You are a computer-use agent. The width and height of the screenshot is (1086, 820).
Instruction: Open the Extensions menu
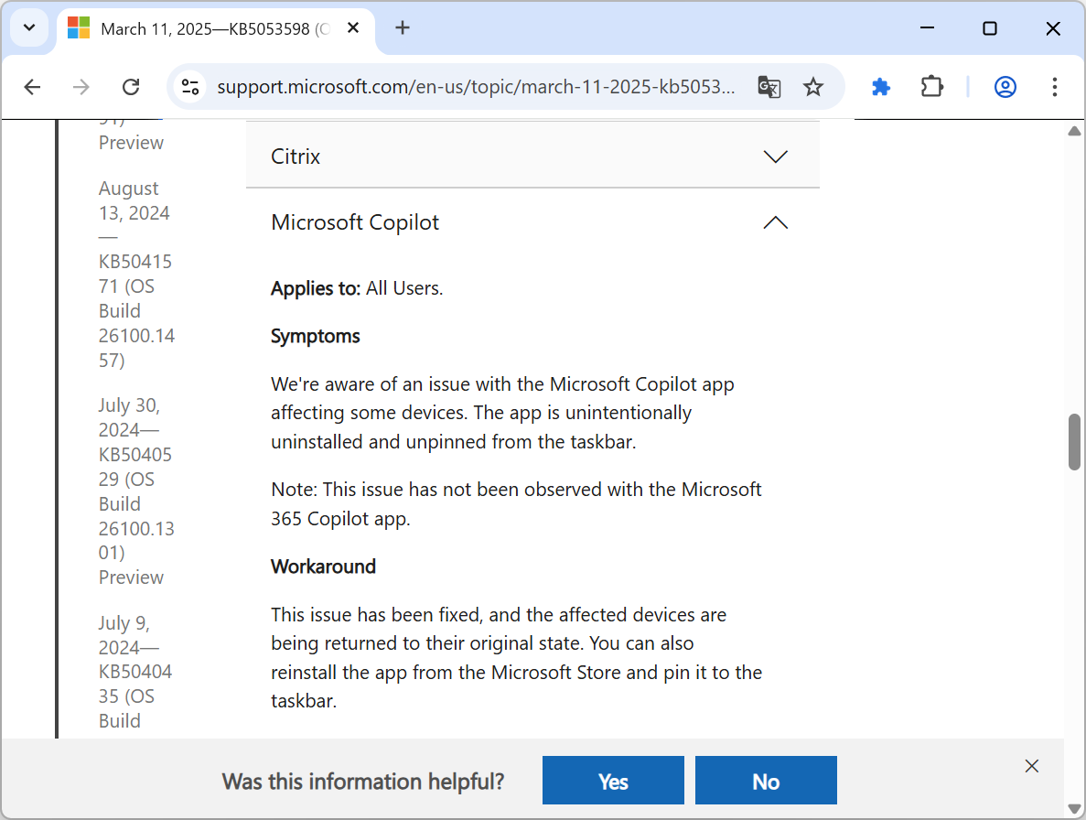point(931,87)
